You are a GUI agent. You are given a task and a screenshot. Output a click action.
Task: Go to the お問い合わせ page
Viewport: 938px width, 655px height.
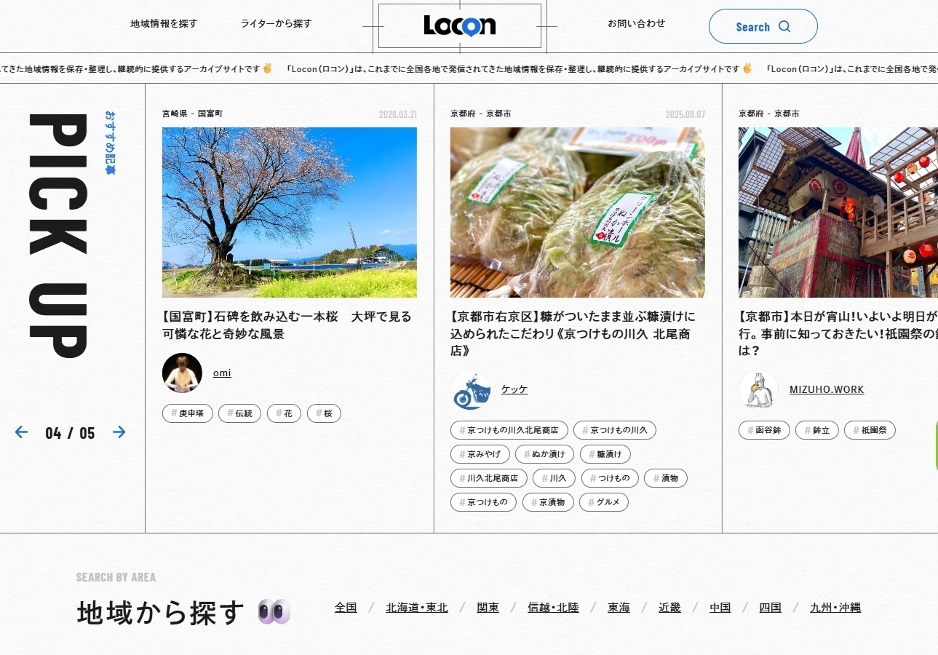(636, 23)
